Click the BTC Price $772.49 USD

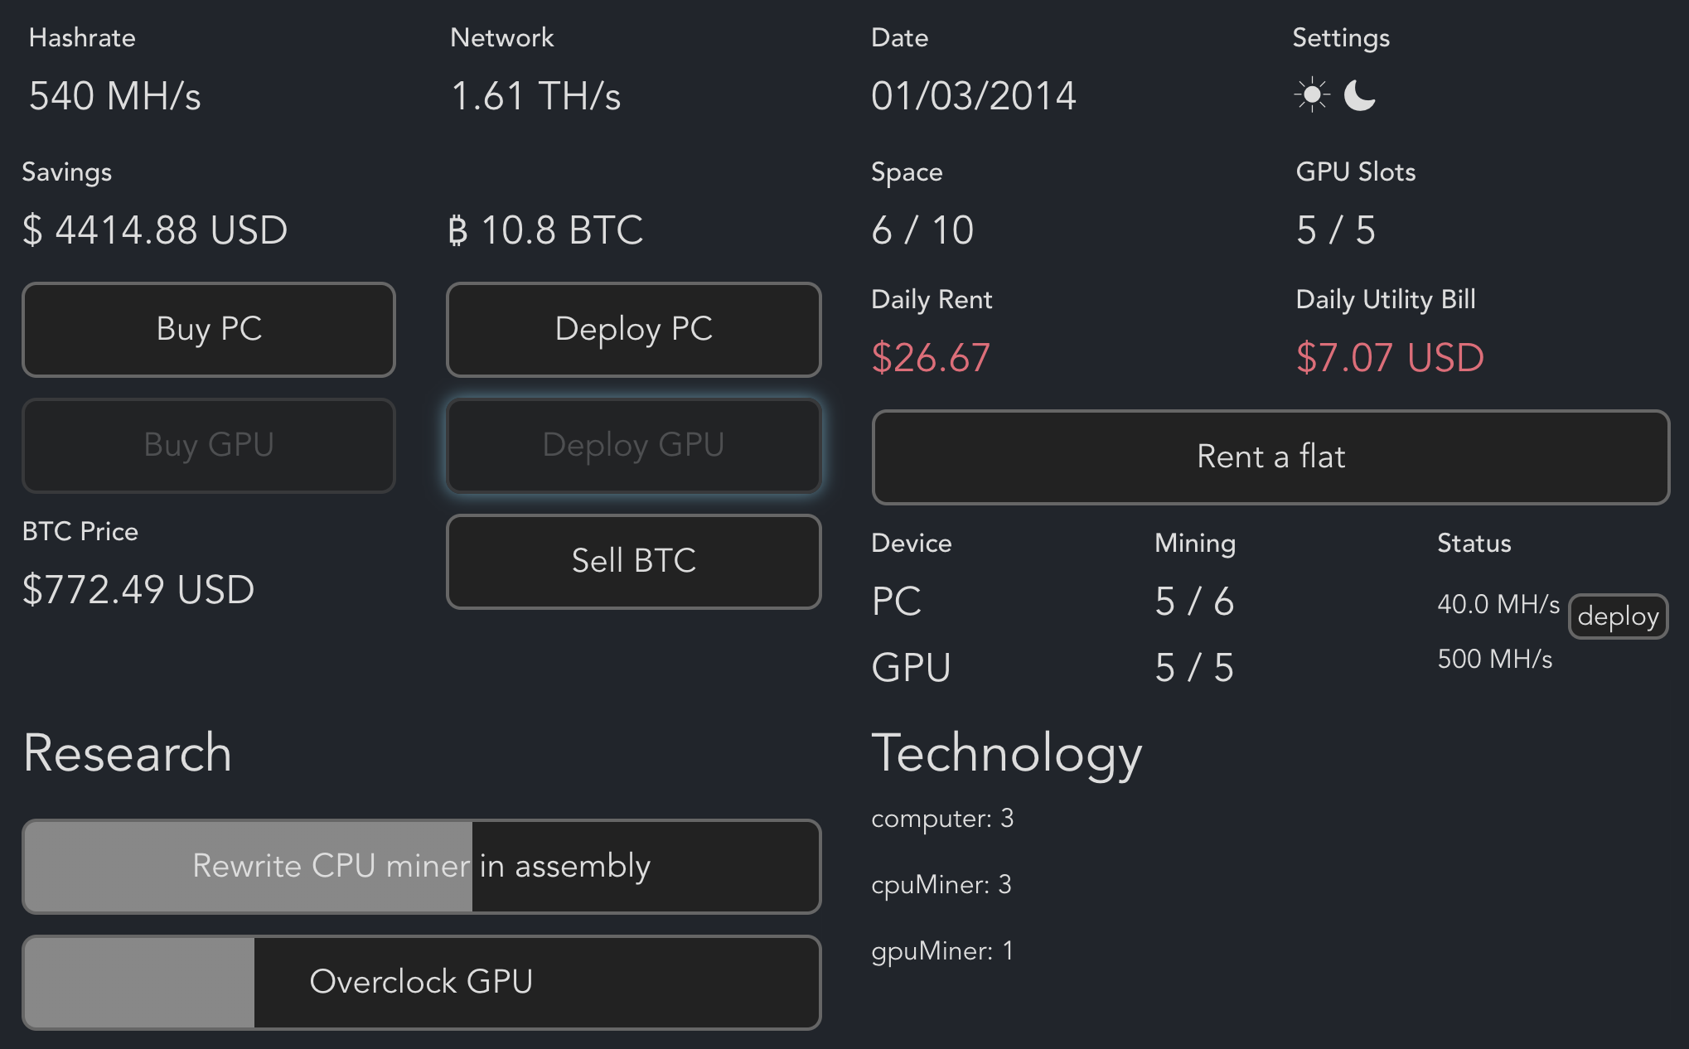click(x=138, y=590)
